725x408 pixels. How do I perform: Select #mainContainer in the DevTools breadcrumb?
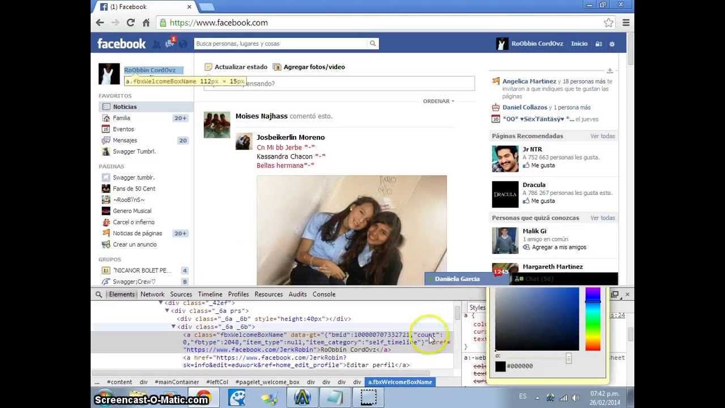(177, 382)
